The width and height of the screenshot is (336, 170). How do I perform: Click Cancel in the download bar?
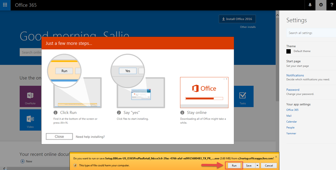(x=269, y=166)
